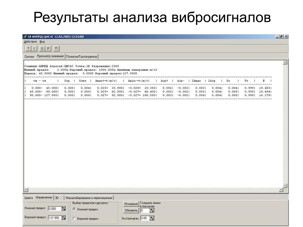303x227 pixels.
Task: Click stepper next to line thickness field
Action: click(152, 210)
